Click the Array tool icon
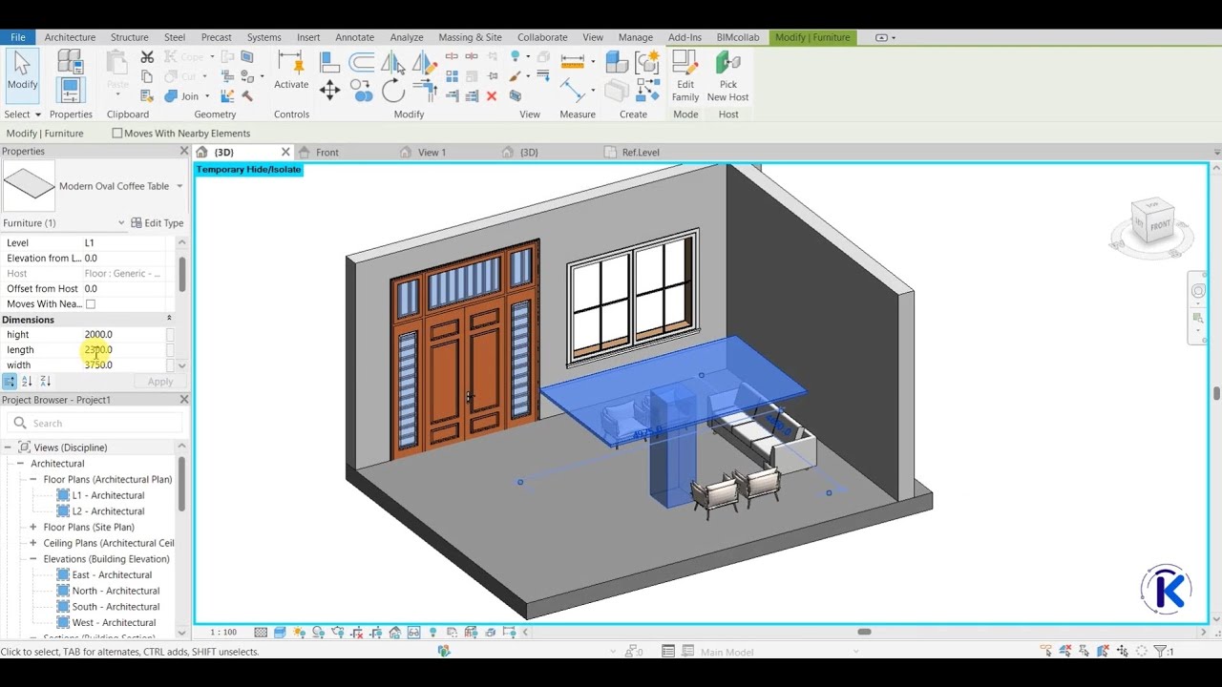The height and width of the screenshot is (687, 1222). click(x=452, y=76)
